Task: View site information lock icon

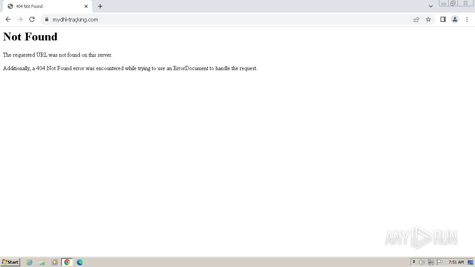Action: 47,19
